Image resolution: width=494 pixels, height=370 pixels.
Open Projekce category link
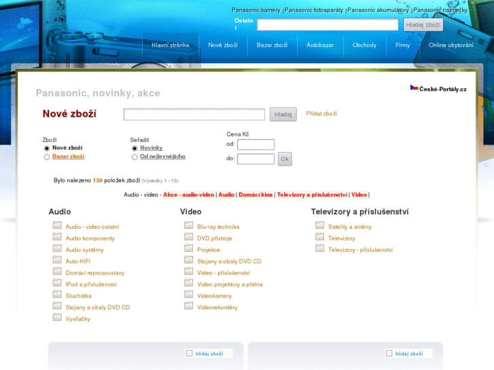(209, 250)
